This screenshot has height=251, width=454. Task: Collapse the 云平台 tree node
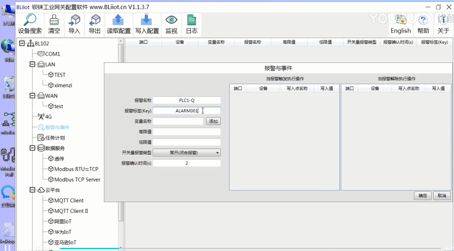coord(33,190)
